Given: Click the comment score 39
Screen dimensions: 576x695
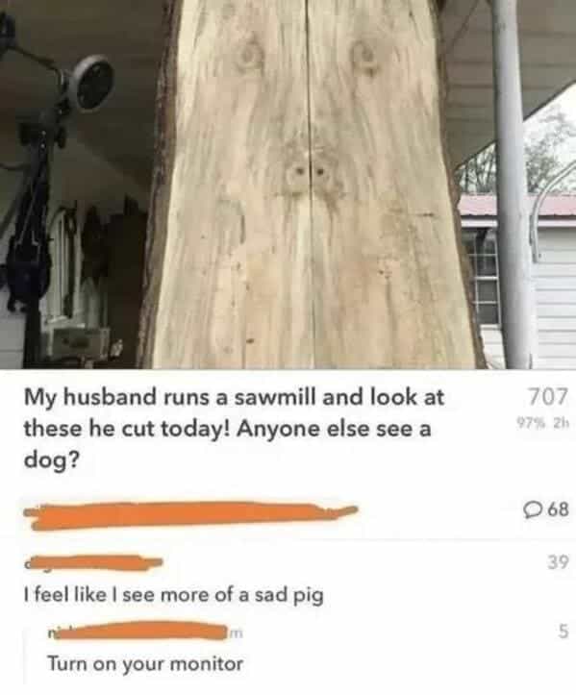Looking at the screenshot, I should coord(558,562).
